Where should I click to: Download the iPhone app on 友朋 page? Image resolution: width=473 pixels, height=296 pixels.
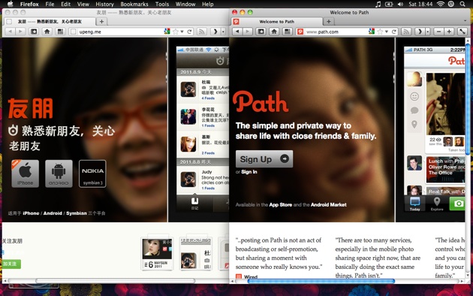click(x=26, y=174)
